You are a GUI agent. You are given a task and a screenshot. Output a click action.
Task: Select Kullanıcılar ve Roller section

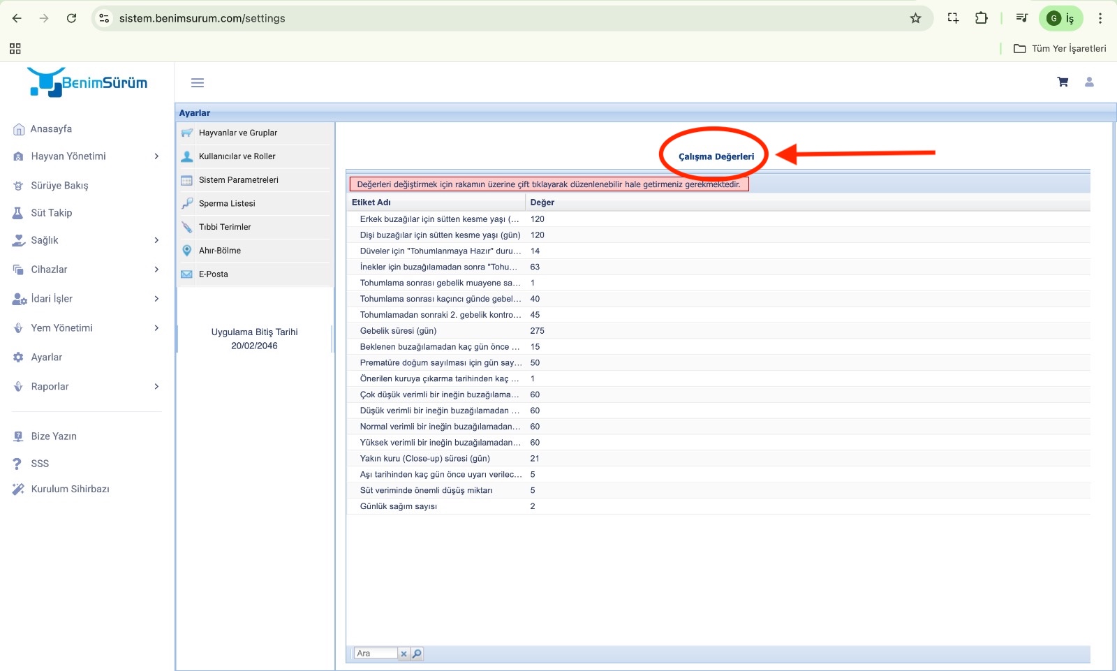tap(237, 156)
